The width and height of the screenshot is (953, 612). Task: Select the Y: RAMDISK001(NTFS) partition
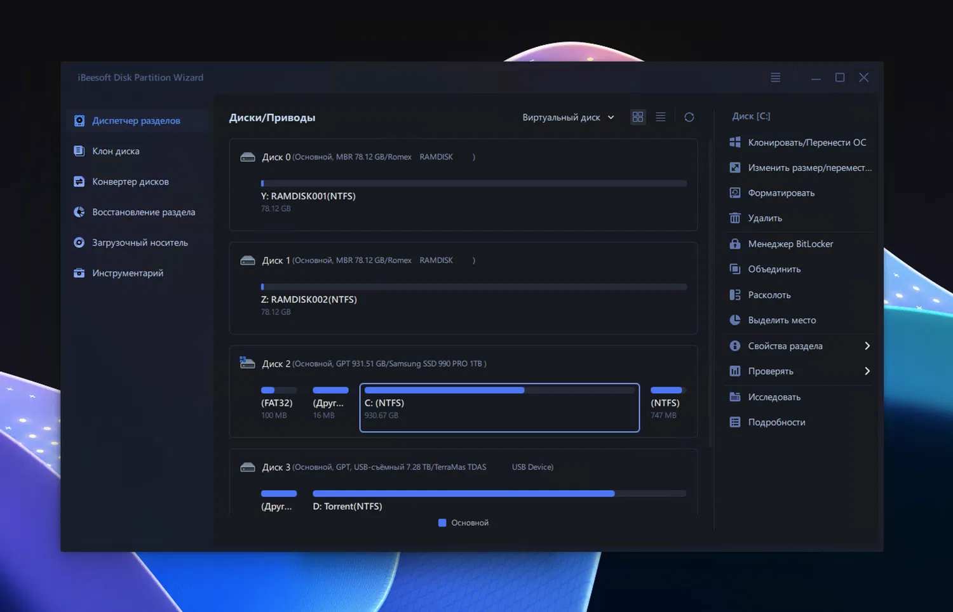coord(474,196)
